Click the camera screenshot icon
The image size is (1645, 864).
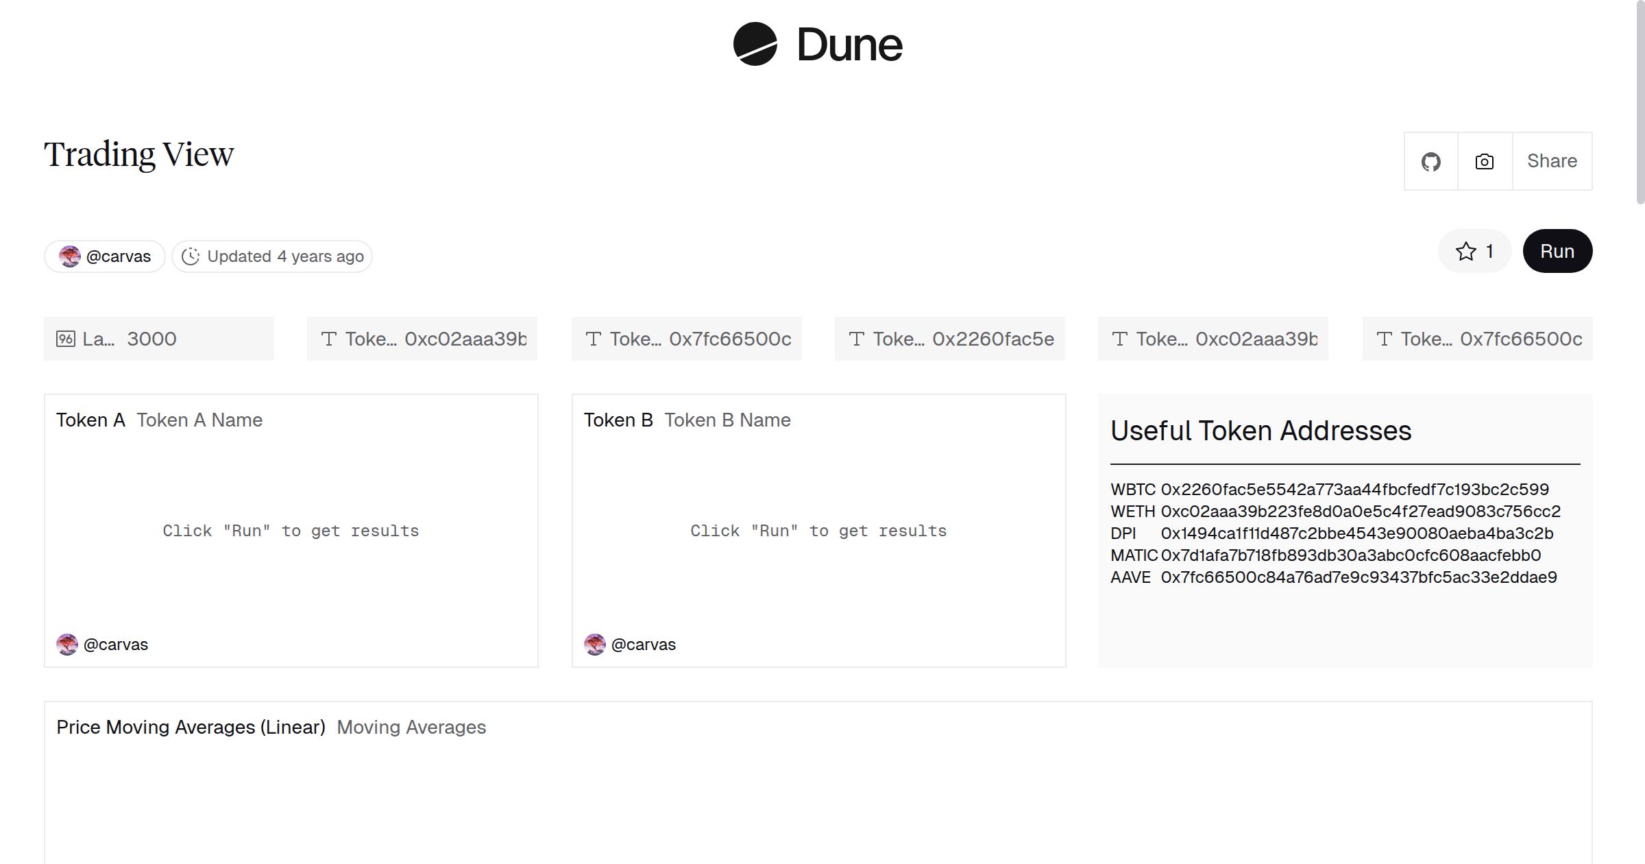pos(1484,162)
